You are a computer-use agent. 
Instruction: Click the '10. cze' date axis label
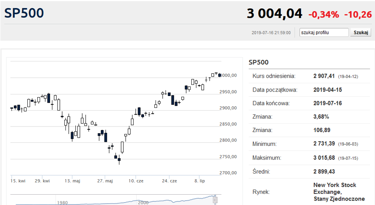point(136,181)
